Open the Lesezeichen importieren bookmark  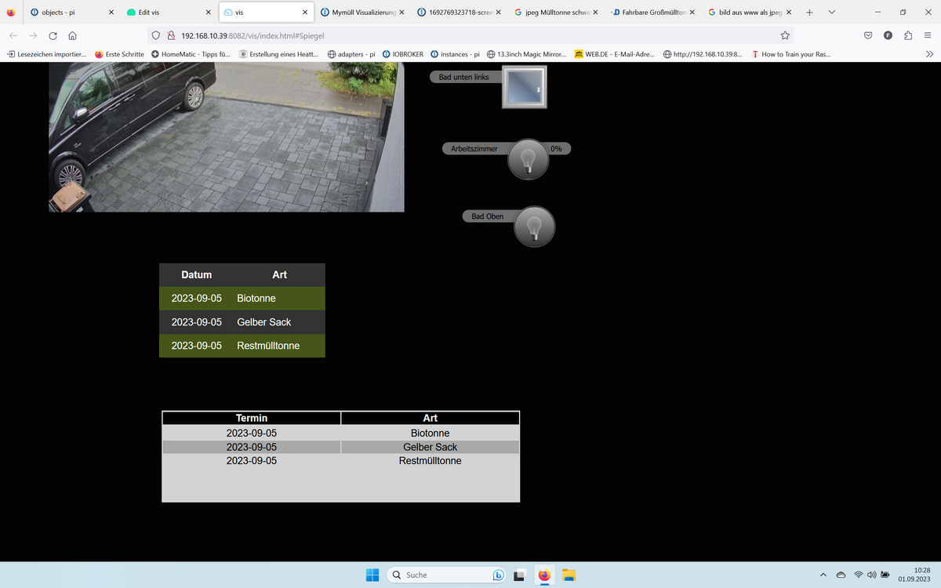(x=47, y=54)
